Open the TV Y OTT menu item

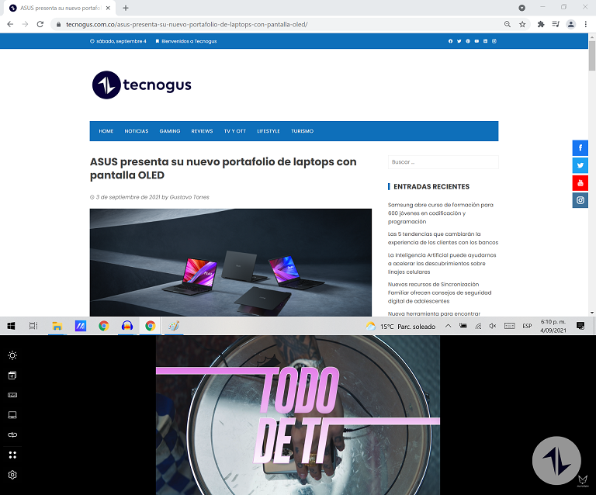pos(235,131)
